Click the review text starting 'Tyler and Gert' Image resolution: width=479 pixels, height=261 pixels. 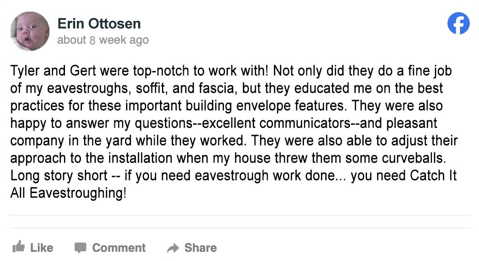point(234,132)
